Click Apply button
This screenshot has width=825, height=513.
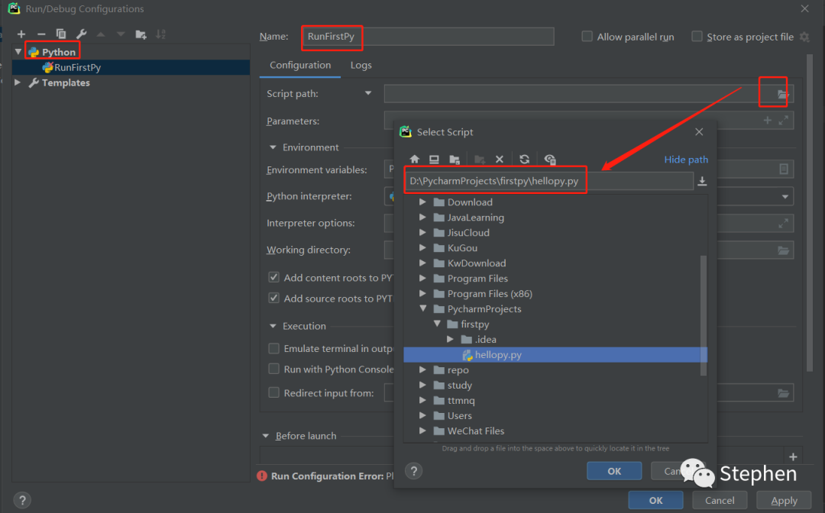click(x=784, y=500)
